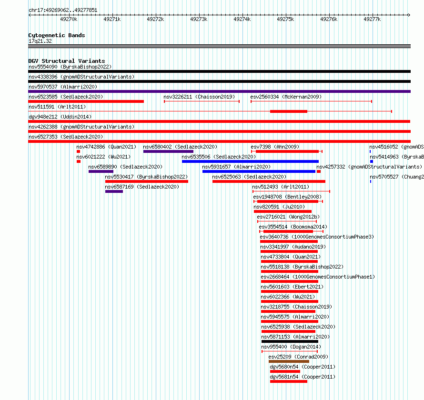Click the nsv5871153 (Almarri2020) label

(x=295, y=337)
